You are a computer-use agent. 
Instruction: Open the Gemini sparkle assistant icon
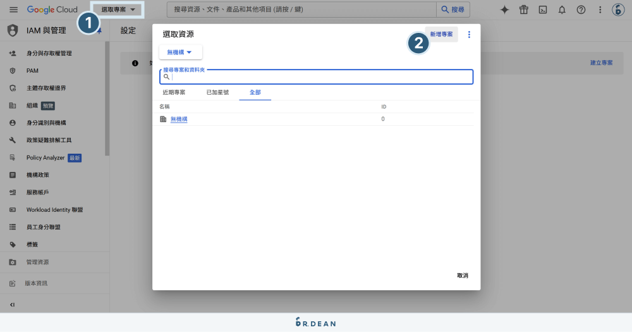[x=504, y=9]
